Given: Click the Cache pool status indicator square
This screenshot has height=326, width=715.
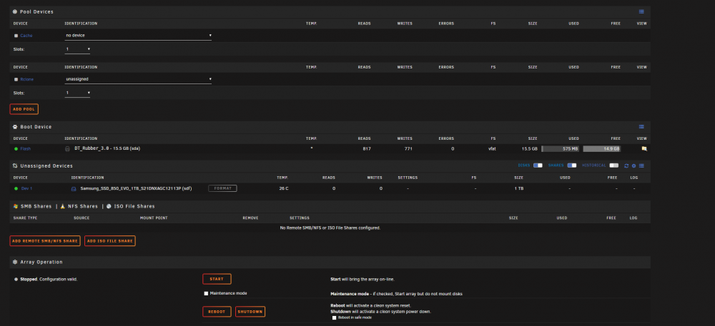Looking at the screenshot, I should 16,36.
